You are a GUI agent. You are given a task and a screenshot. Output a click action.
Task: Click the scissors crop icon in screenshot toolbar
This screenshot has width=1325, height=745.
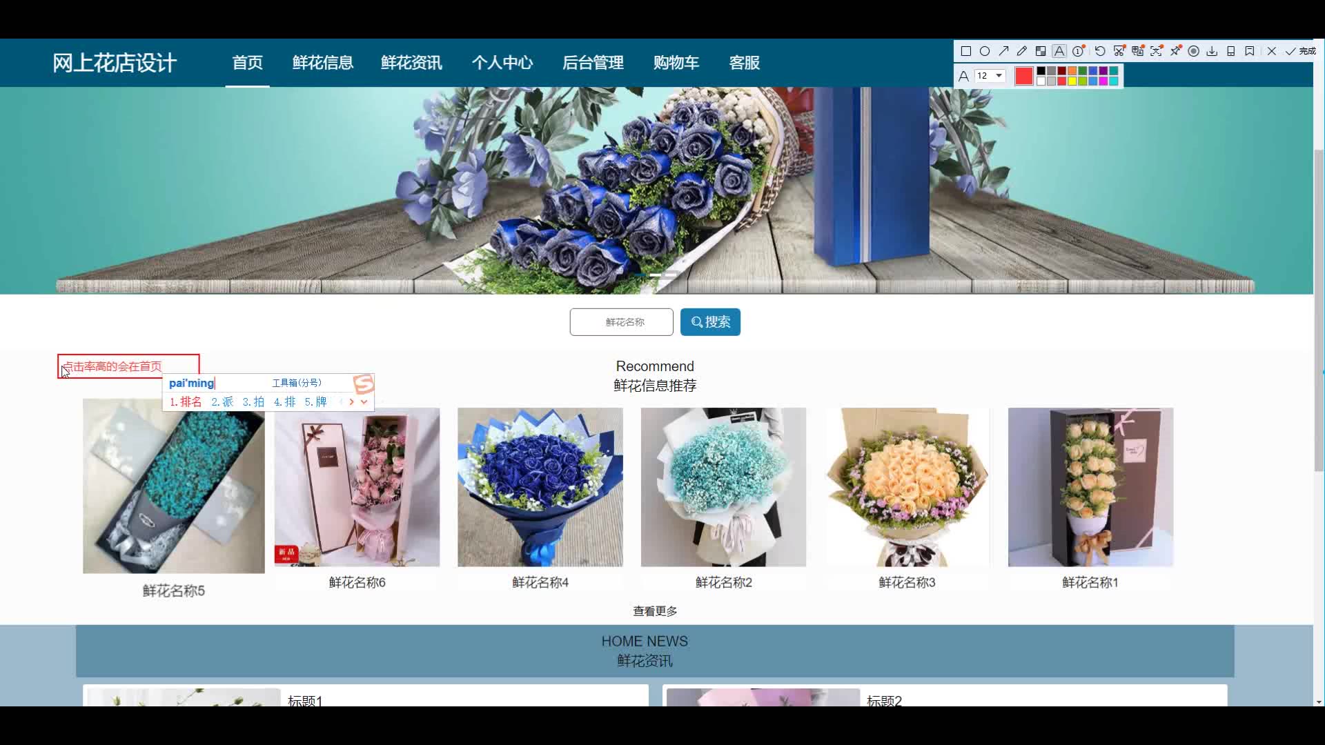click(x=1119, y=50)
